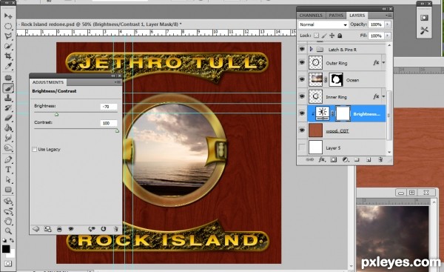Delete the selected layer via trash icon

(380, 159)
